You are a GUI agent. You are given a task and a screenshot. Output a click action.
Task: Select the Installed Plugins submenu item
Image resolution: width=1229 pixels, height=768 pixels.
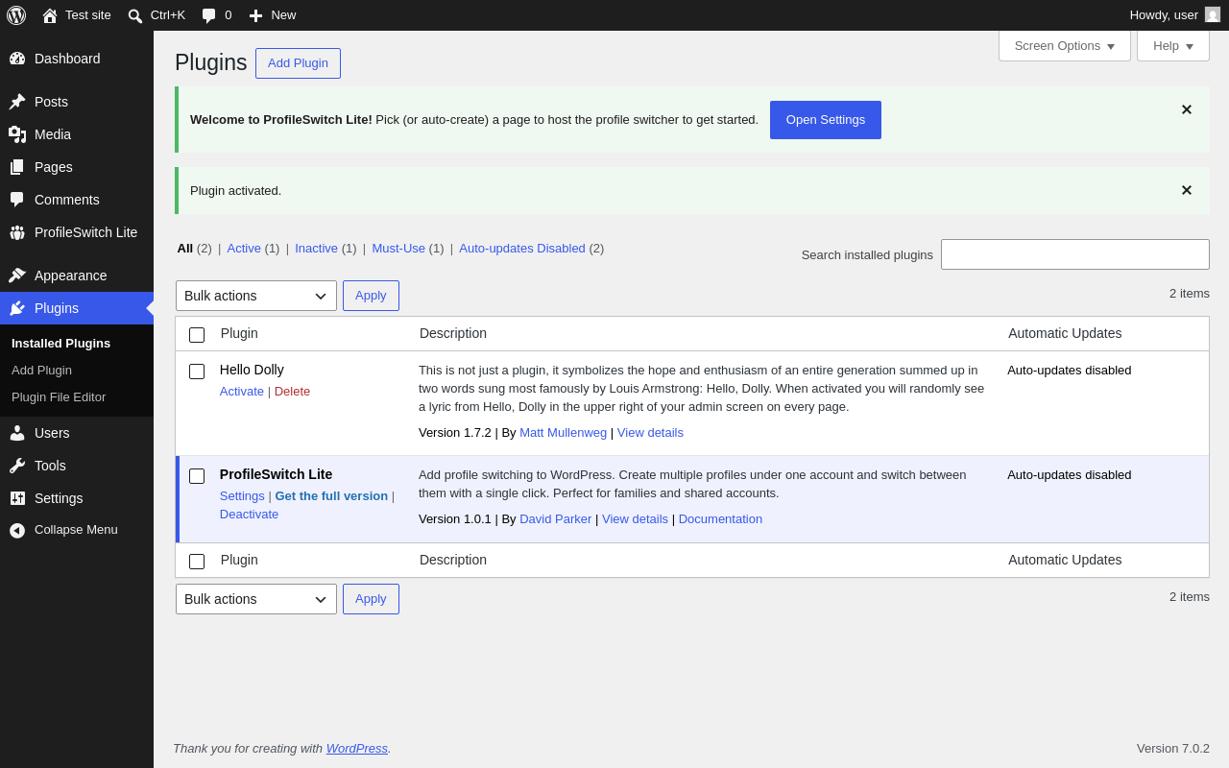60,344
